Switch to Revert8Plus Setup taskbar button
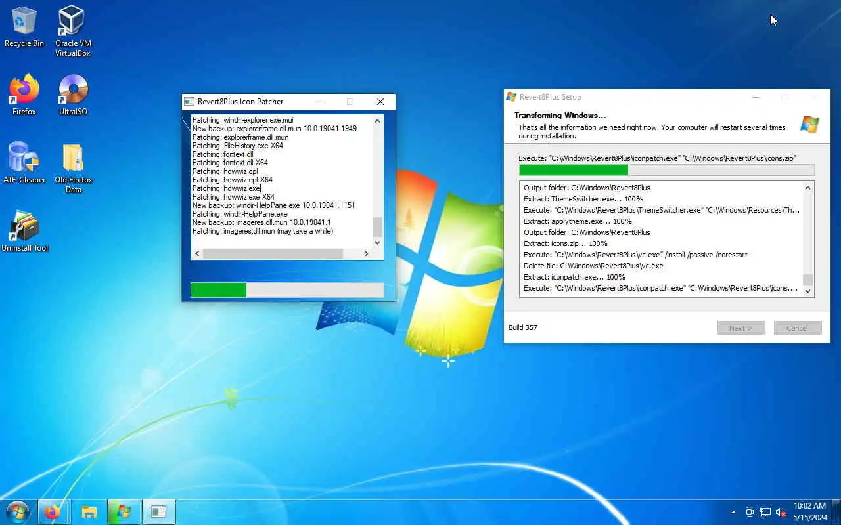This screenshot has height=525, width=841. (x=124, y=512)
